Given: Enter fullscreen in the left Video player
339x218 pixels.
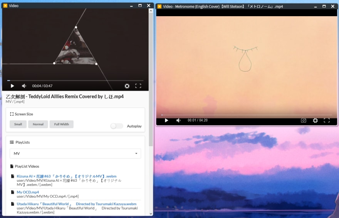Looking at the screenshot, I should click(x=138, y=86).
